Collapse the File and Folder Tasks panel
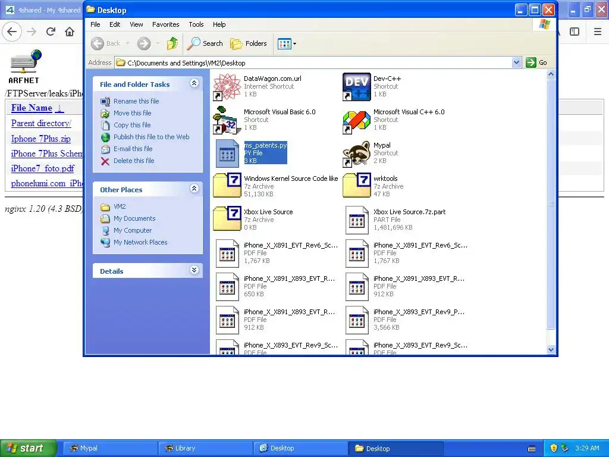Screen dimensions: 609x457 pyautogui.click(x=194, y=83)
